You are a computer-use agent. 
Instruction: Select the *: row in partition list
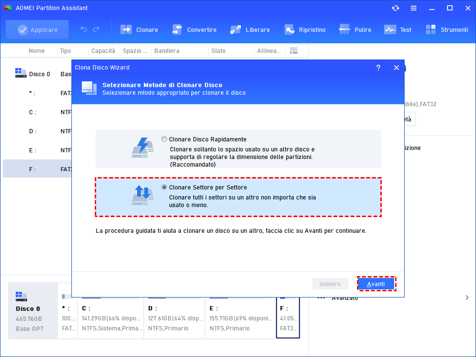[37, 93]
